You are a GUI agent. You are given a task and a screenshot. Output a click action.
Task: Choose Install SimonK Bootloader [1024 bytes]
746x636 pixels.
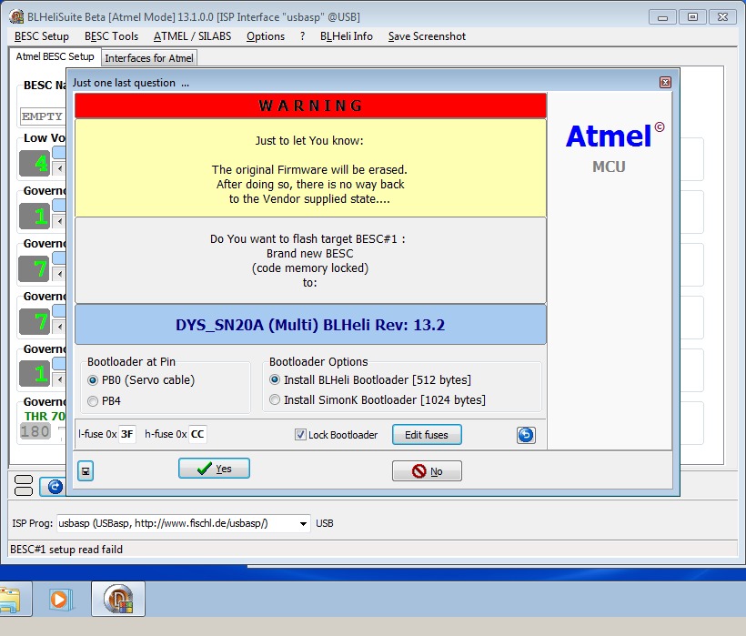[378, 399]
